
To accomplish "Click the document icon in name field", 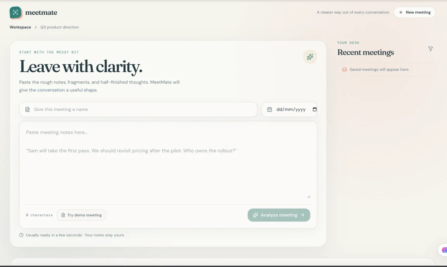I will [x=27, y=110].
